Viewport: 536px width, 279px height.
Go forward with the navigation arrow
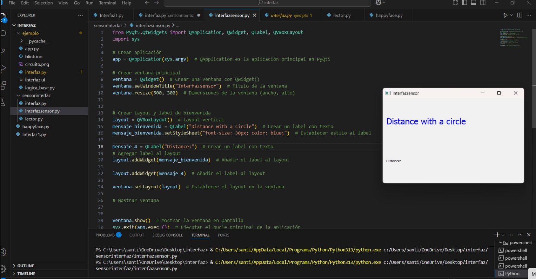157,3
